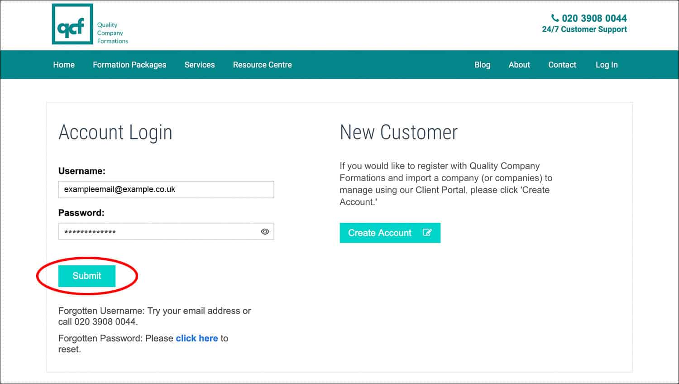This screenshot has width=679, height=384.
Task: Click the Submit button
Action: pos(87,276)
